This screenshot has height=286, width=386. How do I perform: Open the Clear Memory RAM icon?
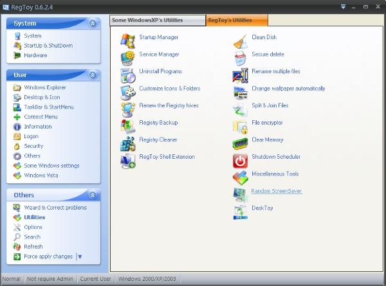click(240, 143)
